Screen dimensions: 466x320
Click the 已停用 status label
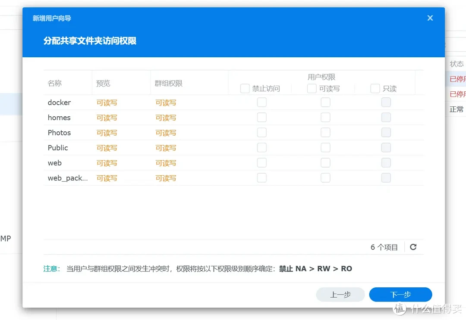458,79
